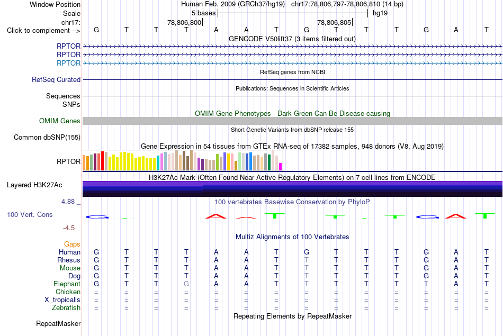Click the orange Gaps label
The width and height of the screenshot is (503, 336).
click(x=72, y=244)
